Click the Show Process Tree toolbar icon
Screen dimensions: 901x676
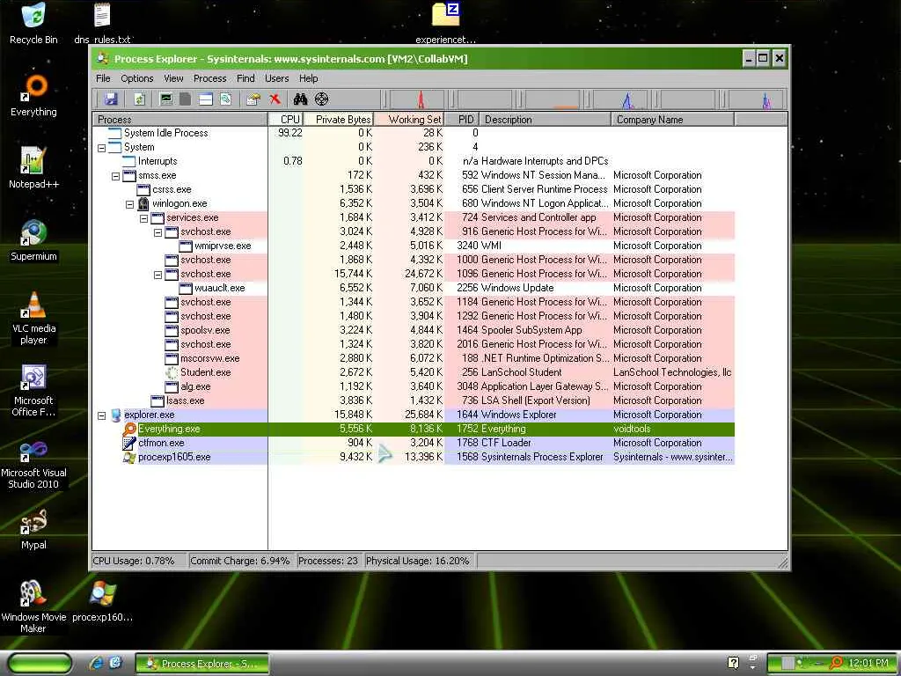pos(185,99)
